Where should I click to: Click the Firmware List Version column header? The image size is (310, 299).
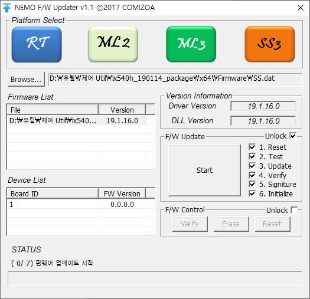pos(122,110)
